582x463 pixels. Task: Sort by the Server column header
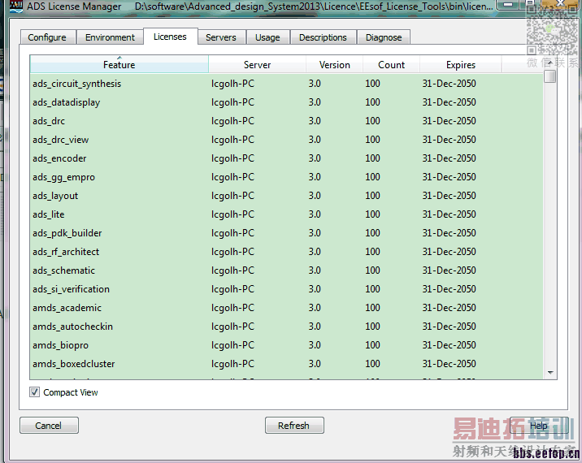(257, 64)
